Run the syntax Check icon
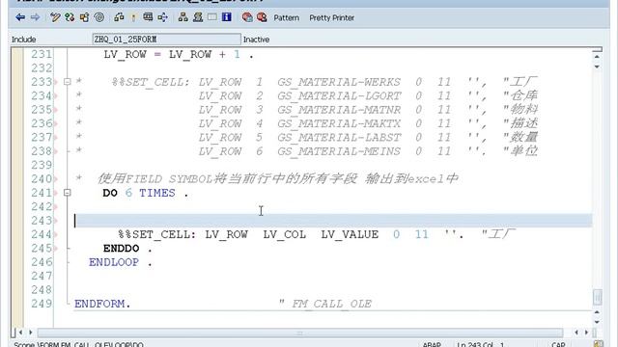The width and height of the screenshot is (618, 347). [x=119, y=17]
